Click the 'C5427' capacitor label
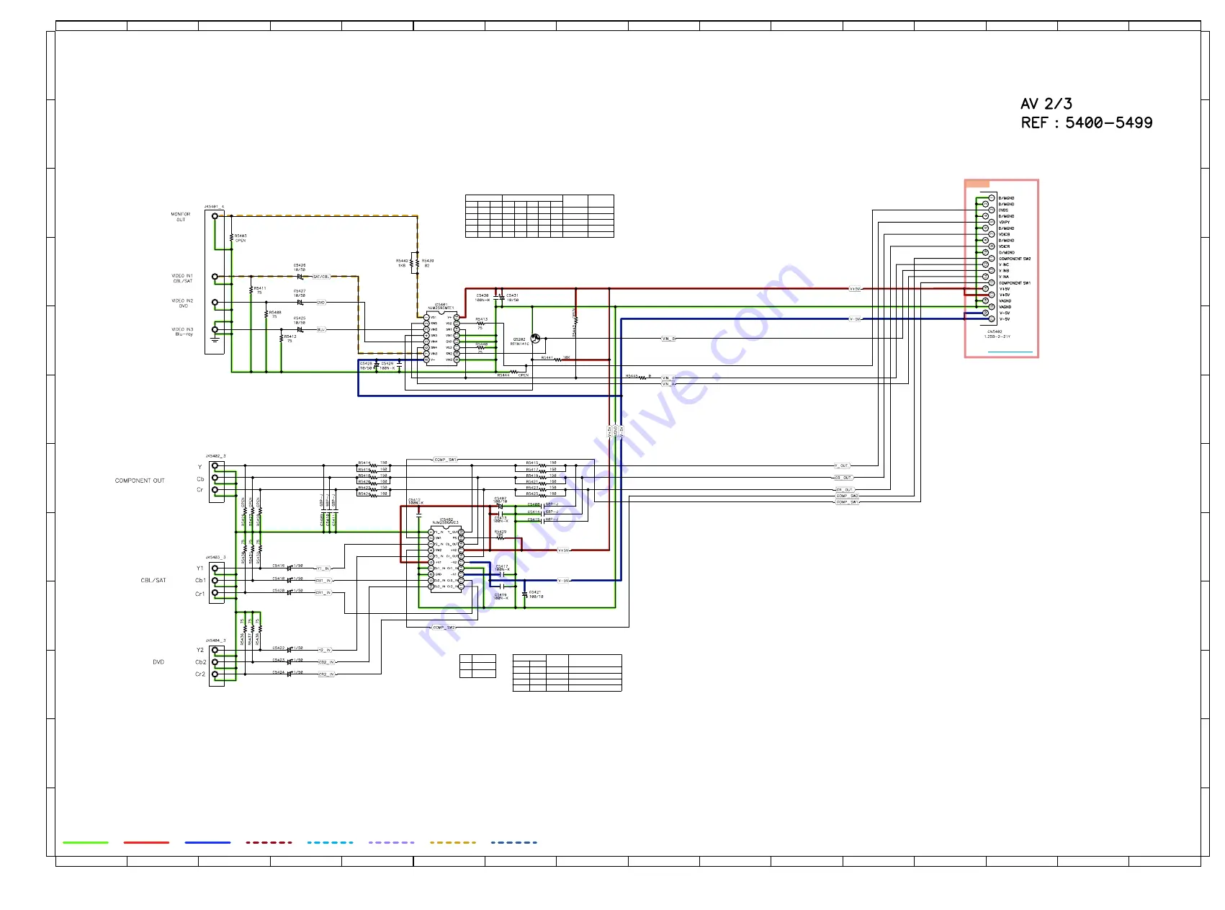 point(300,291)
